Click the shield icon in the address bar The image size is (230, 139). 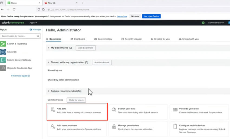[x=39, y=9]
